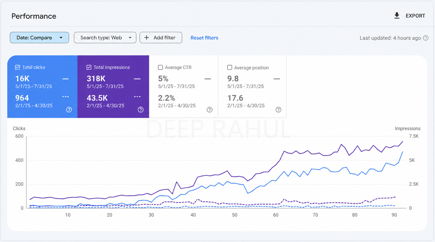Open help icon beside Last updated text

(x=426, y=38)
